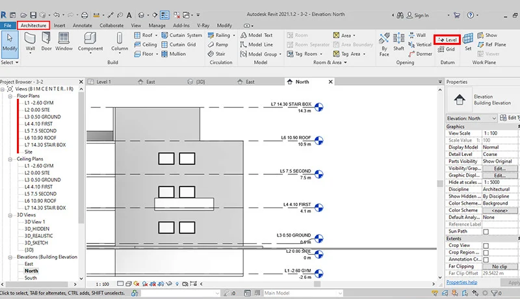Click Sign In
The width and height of the screenshot is (520, 299).
pyautogui.click(x=417, y=15)
